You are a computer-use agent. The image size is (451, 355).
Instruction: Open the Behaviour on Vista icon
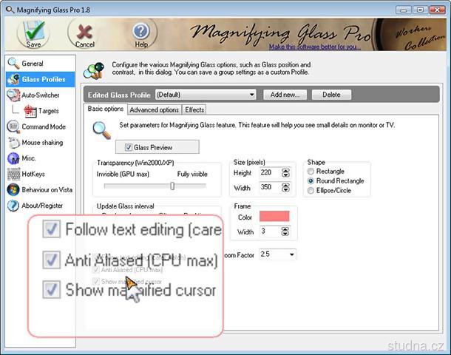[x=13, y=189]
